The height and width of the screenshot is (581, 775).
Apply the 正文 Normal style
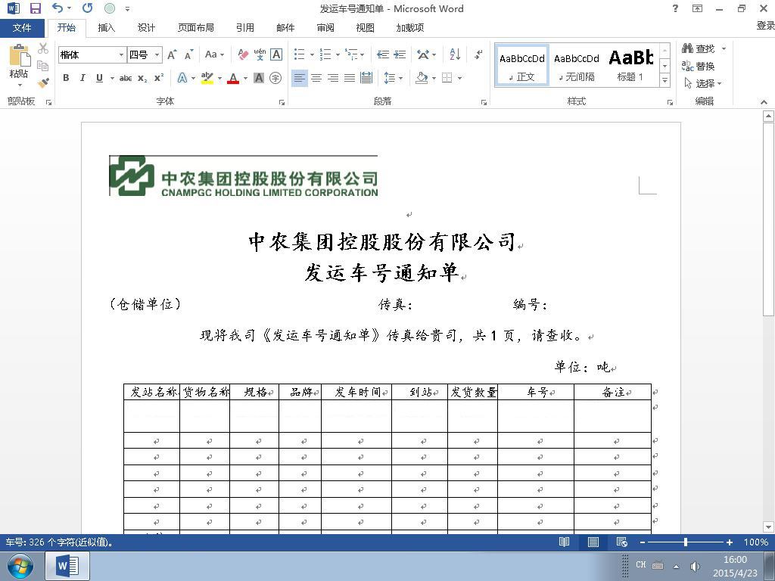coord(522,67)
